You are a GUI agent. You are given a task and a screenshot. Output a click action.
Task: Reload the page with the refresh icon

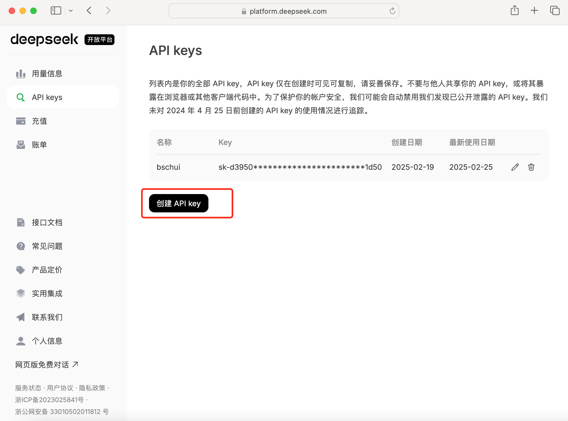393,11
